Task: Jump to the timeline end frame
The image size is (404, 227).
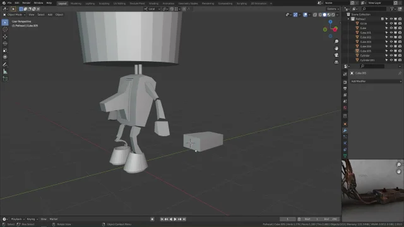Action: (184, 219)
